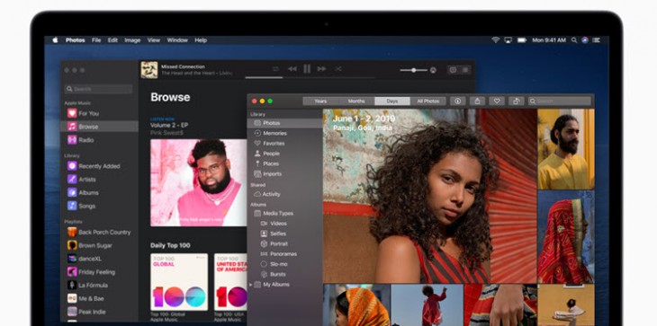Click the AirPlay display icon in menu bar
This screenshot has height=326, width=657.
click(x=508, y=40)
